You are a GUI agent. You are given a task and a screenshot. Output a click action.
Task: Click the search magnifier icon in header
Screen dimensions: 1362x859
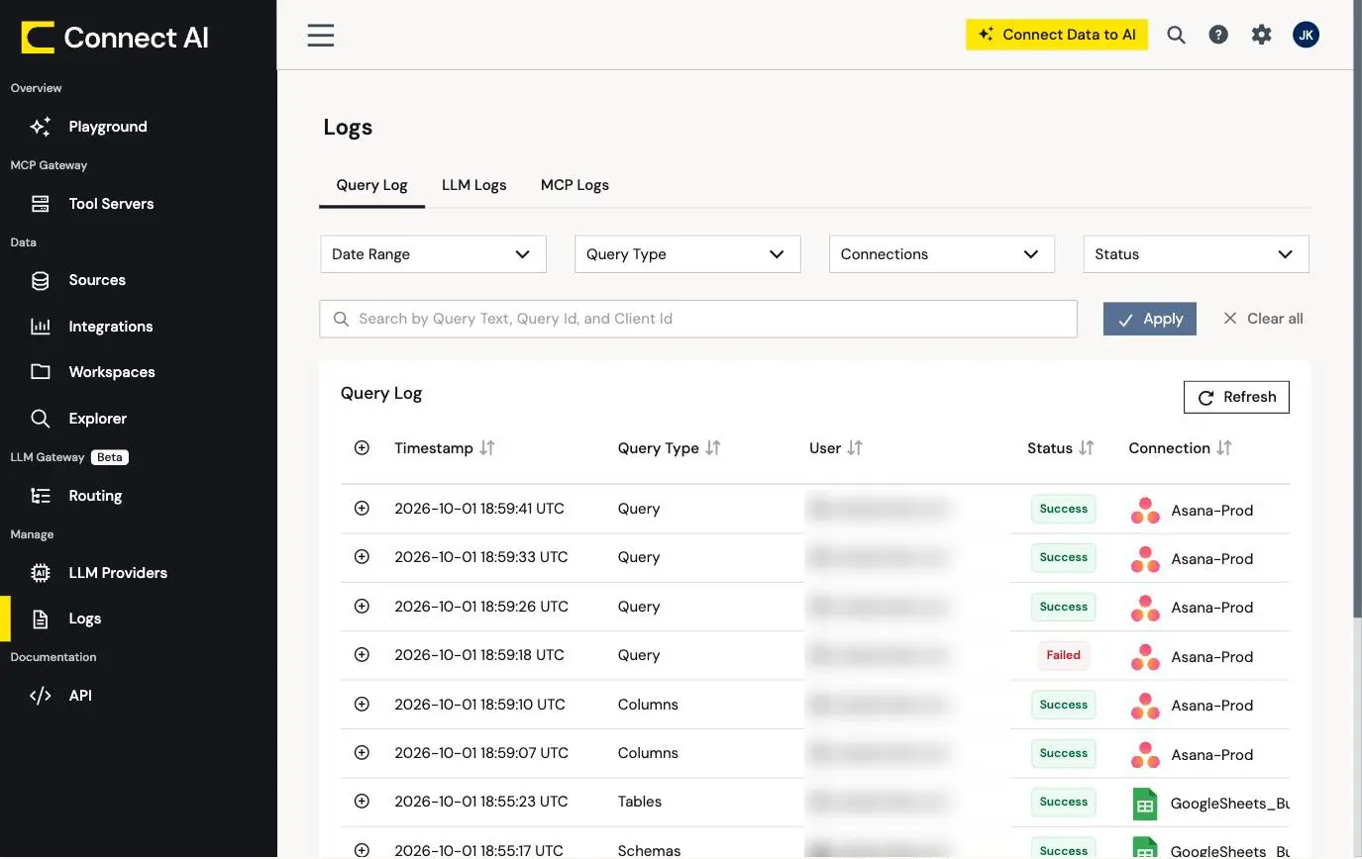tap(1176, 36)
